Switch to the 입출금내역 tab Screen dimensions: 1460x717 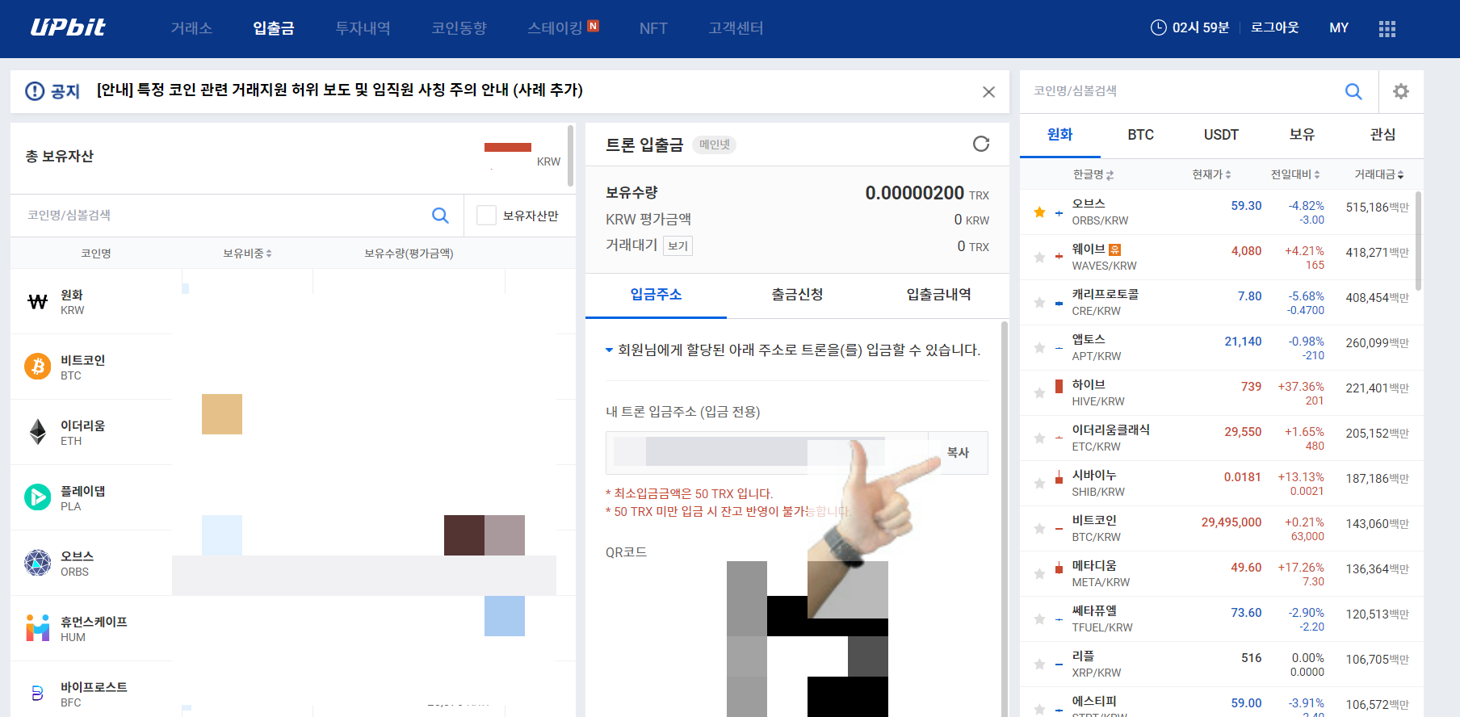point(938,295)
